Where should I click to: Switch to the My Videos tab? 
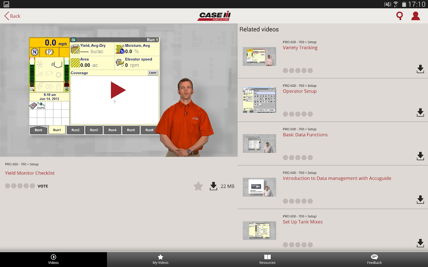pyautogui.click(x=160, y=259)
